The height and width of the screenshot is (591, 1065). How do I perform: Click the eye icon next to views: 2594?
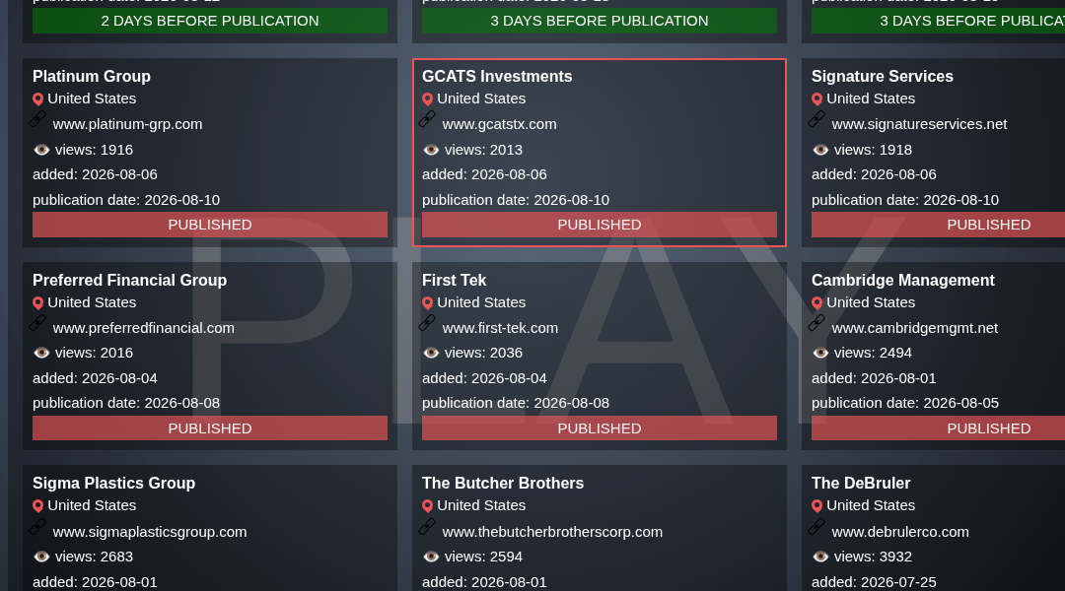click(431, 557)
